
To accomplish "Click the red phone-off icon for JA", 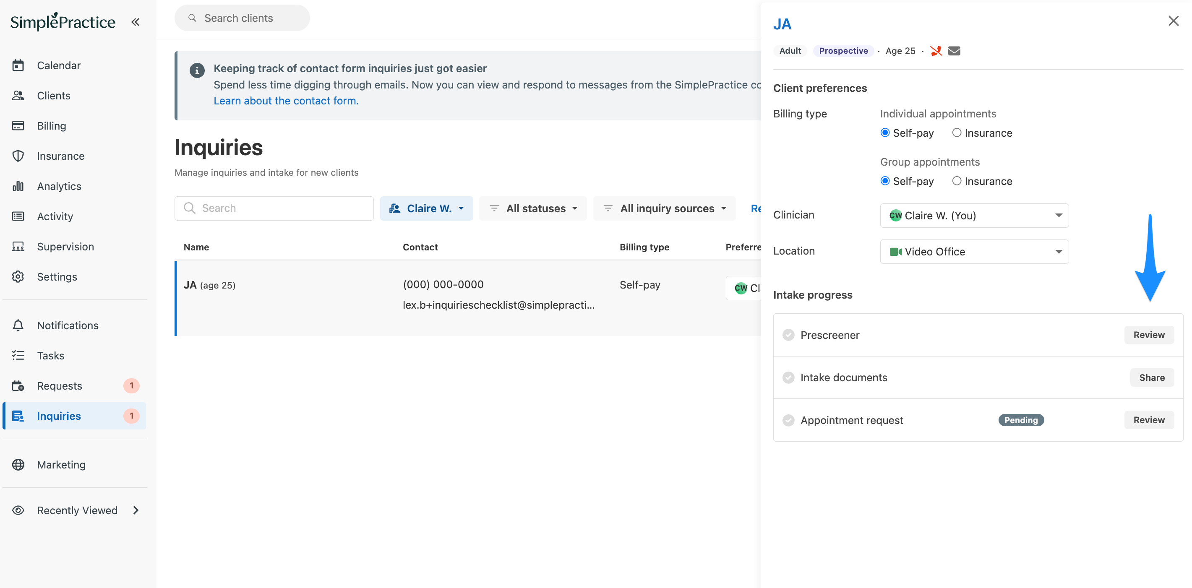I will [936, 50].
